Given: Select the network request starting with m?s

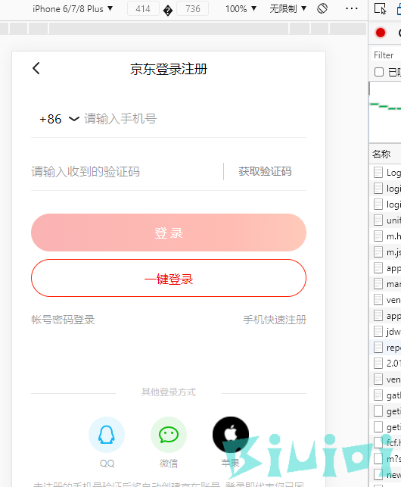Looking at the screenshot, I should tap(385, 459).
